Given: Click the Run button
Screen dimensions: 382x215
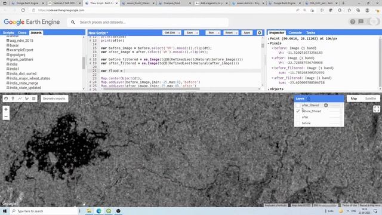Looking at the screenshot, I should point(211,33).
